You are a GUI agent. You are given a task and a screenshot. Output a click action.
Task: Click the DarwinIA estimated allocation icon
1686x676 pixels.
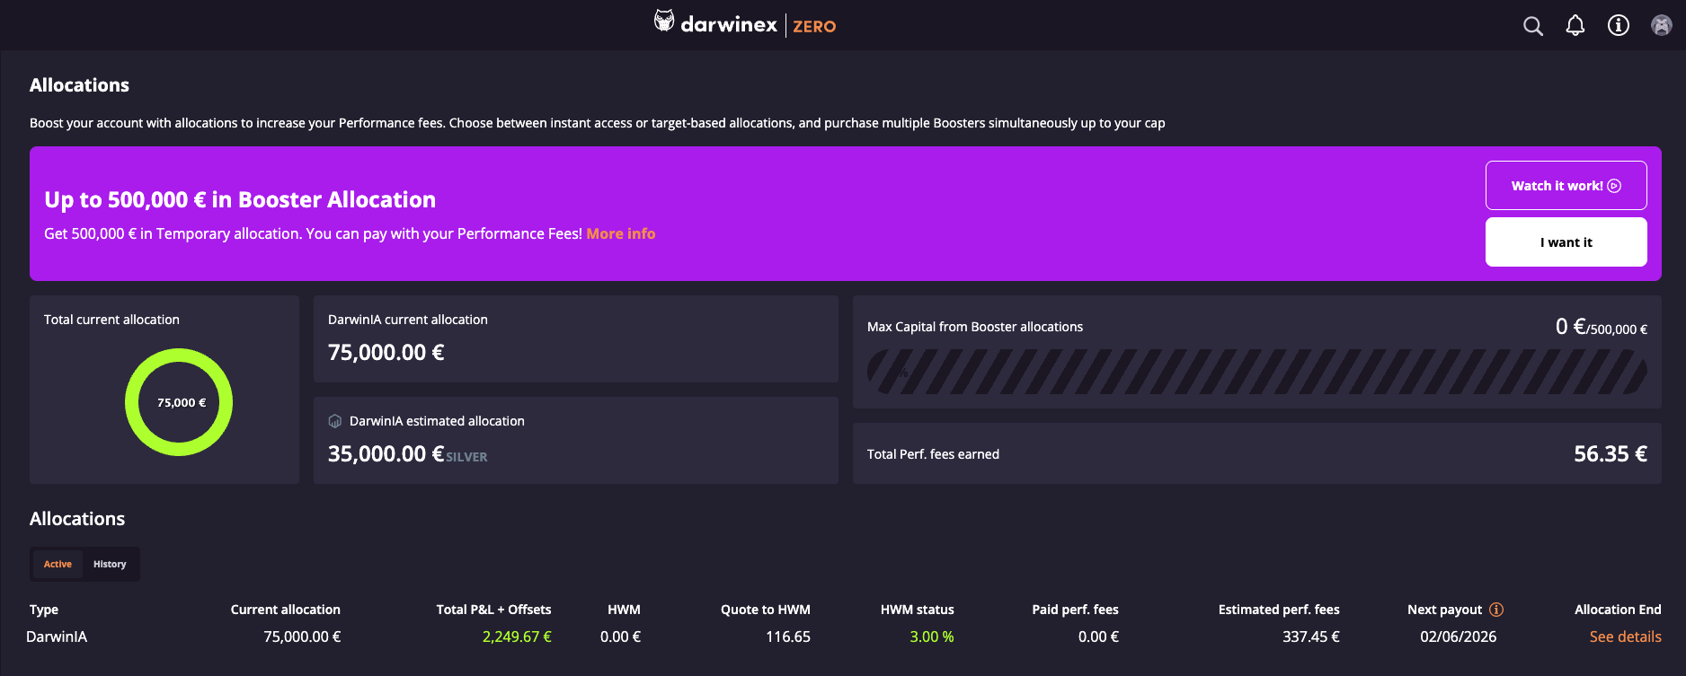click(x=335, y=421)
